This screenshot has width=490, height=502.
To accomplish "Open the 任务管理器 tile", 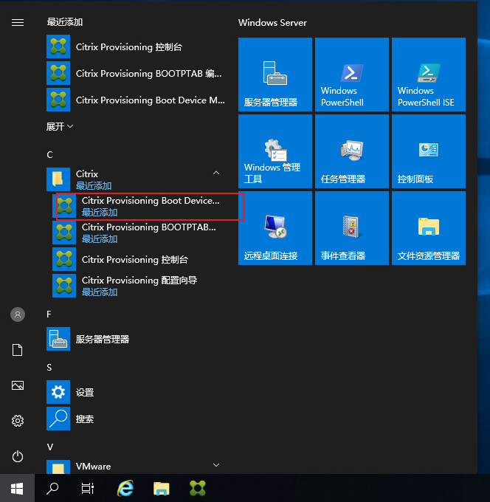I will (x=351, y=151).
